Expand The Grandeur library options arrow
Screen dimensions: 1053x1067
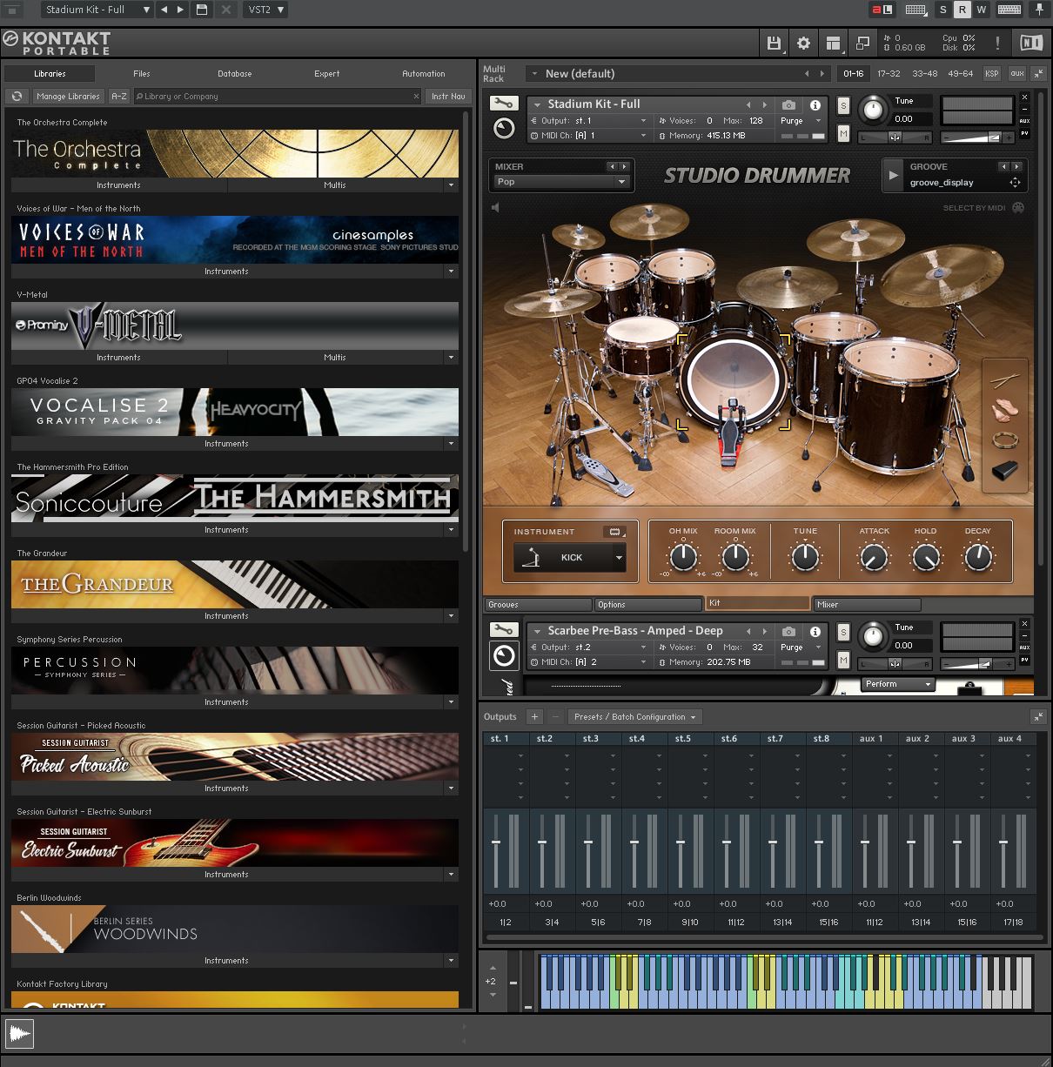pyautogui.click(x=451, y=616)
